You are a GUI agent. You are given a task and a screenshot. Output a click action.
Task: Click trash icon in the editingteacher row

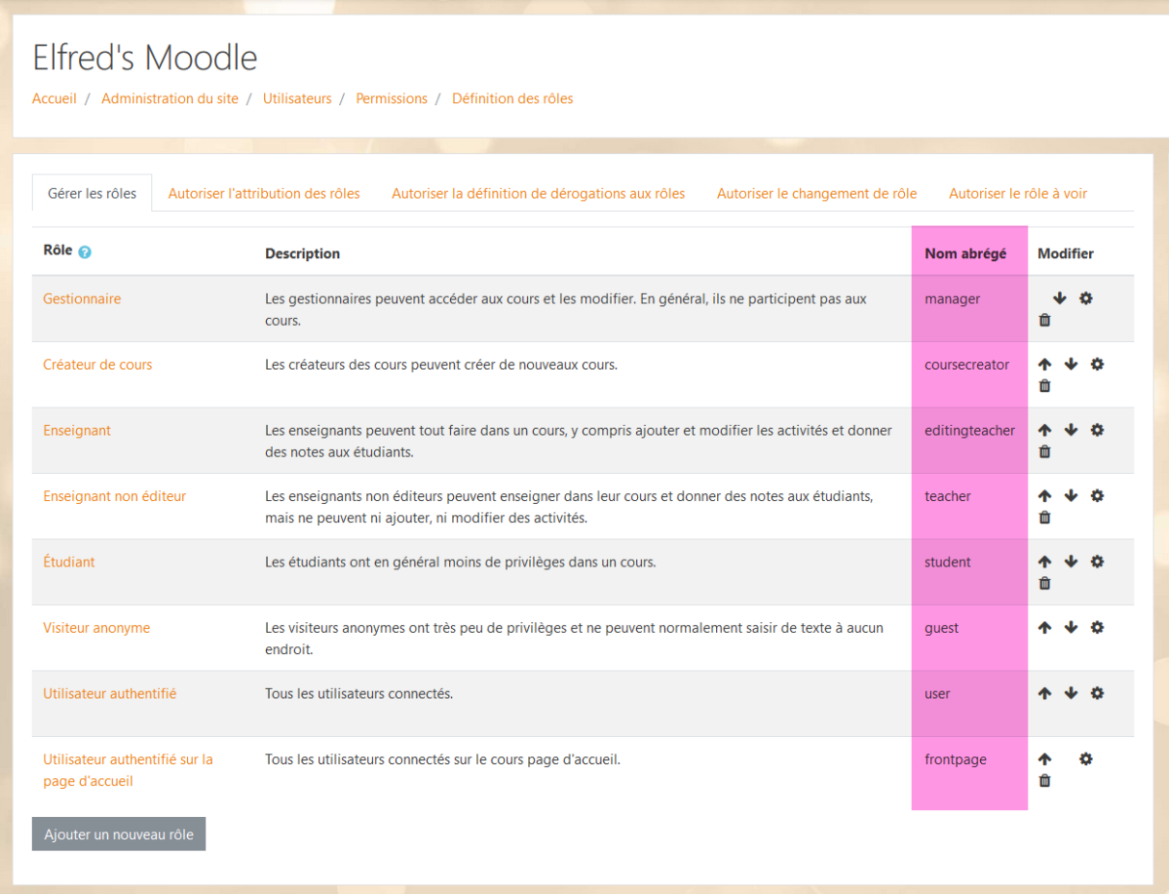pyautogui.click(x=1045, y=451)
